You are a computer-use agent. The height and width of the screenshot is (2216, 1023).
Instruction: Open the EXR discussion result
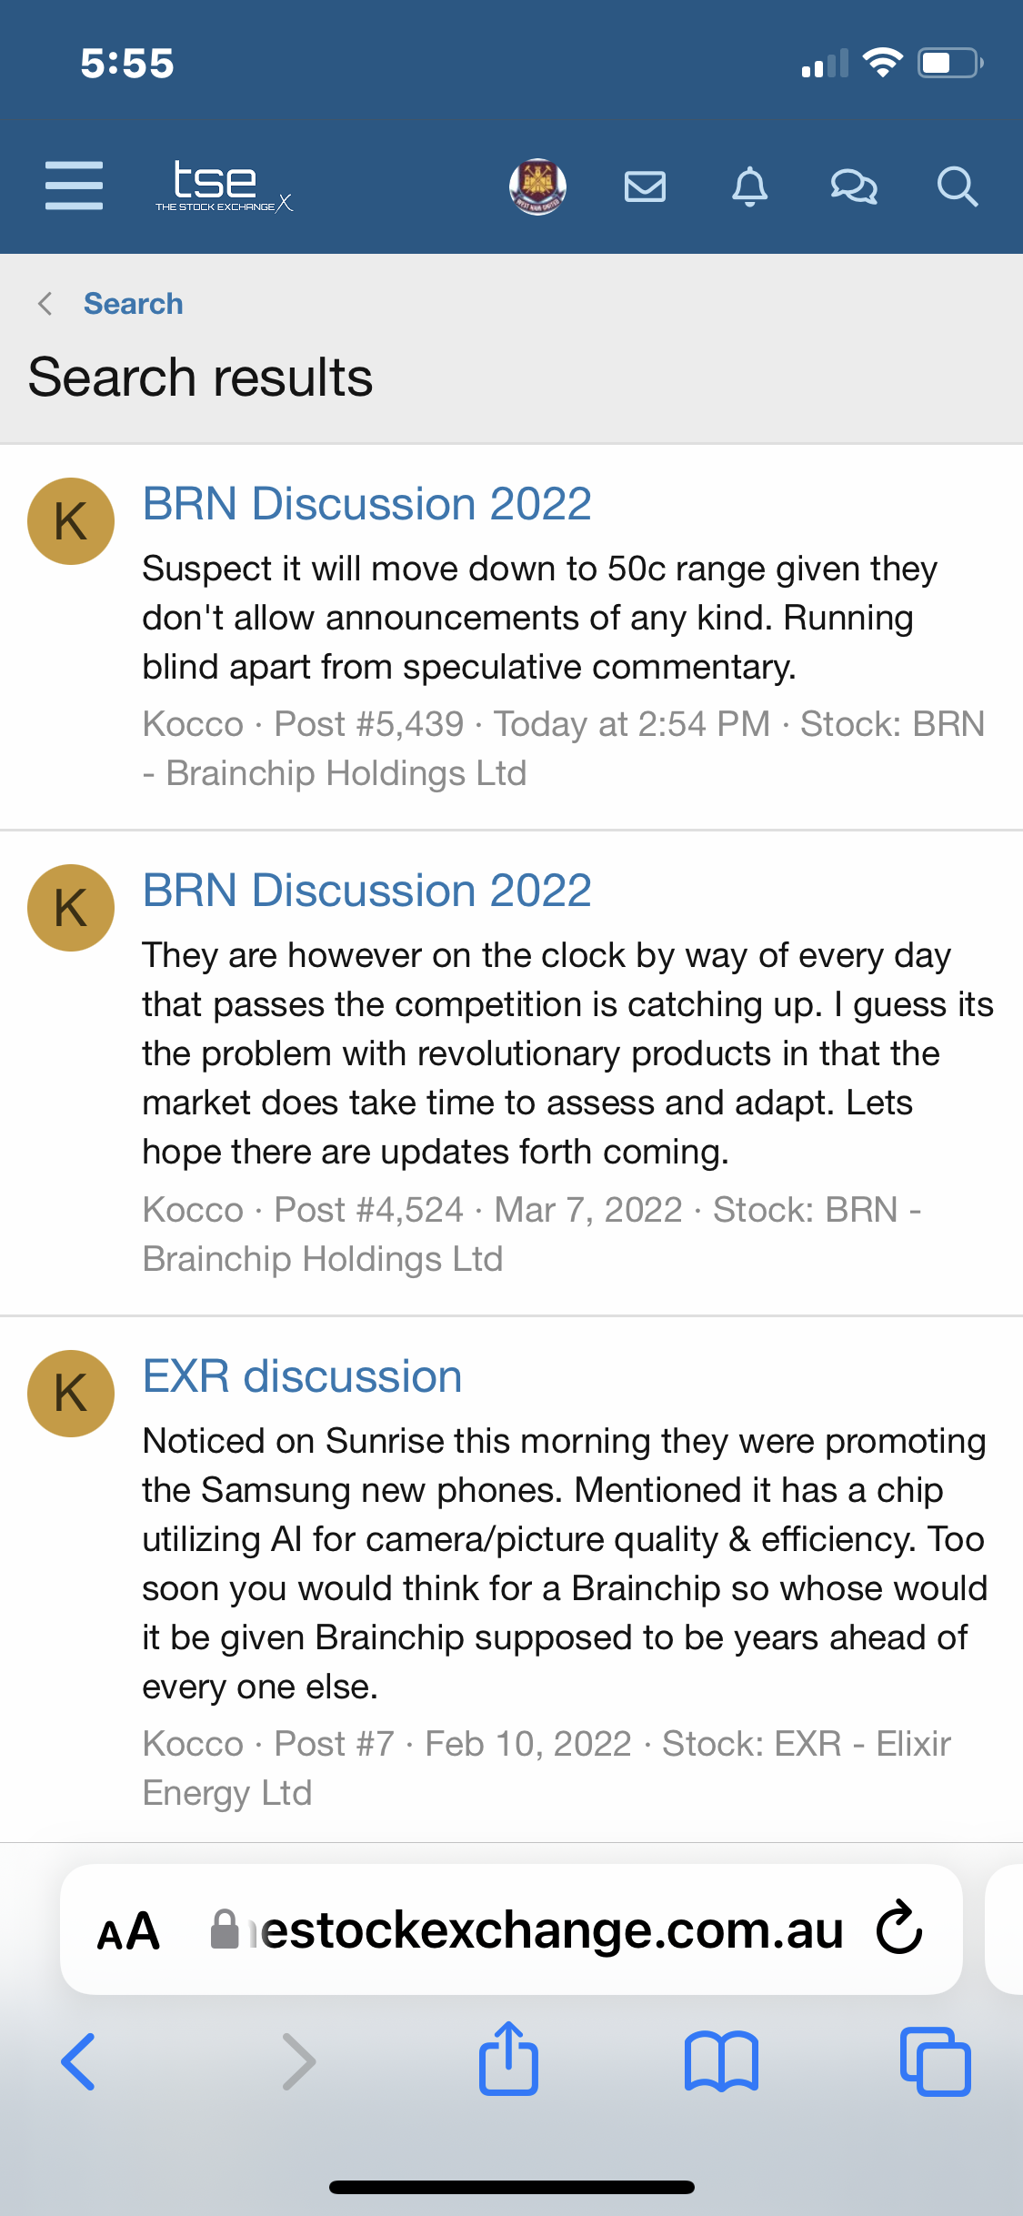[303, 1376]
